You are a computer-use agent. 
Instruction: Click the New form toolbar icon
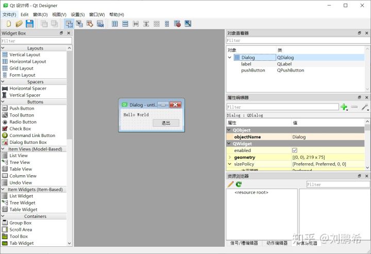[x=9, y=24]
